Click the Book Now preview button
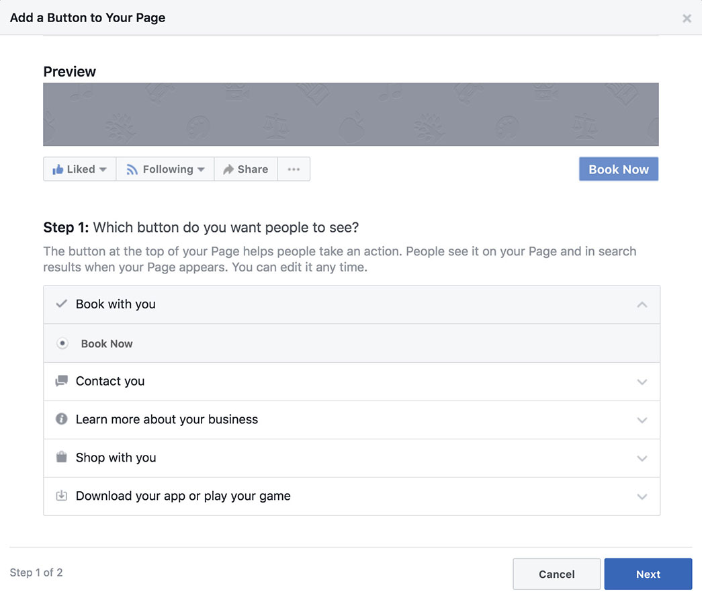The image size is (702, 600). pyautogui.click(x=618, y=169)
